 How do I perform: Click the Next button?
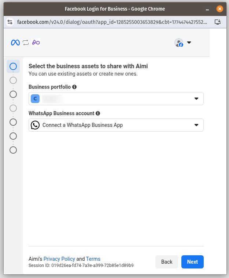coord(192,262)
